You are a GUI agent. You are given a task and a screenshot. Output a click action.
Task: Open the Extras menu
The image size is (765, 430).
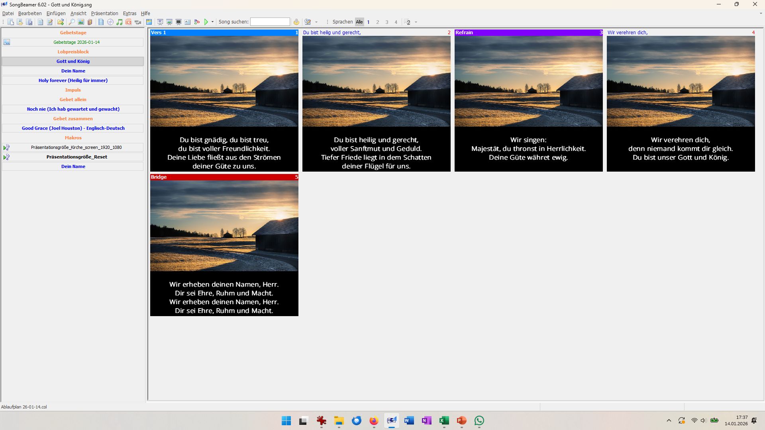[x=129, y=13]
